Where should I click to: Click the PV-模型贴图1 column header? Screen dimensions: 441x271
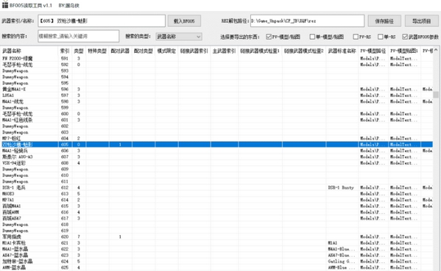404,51
